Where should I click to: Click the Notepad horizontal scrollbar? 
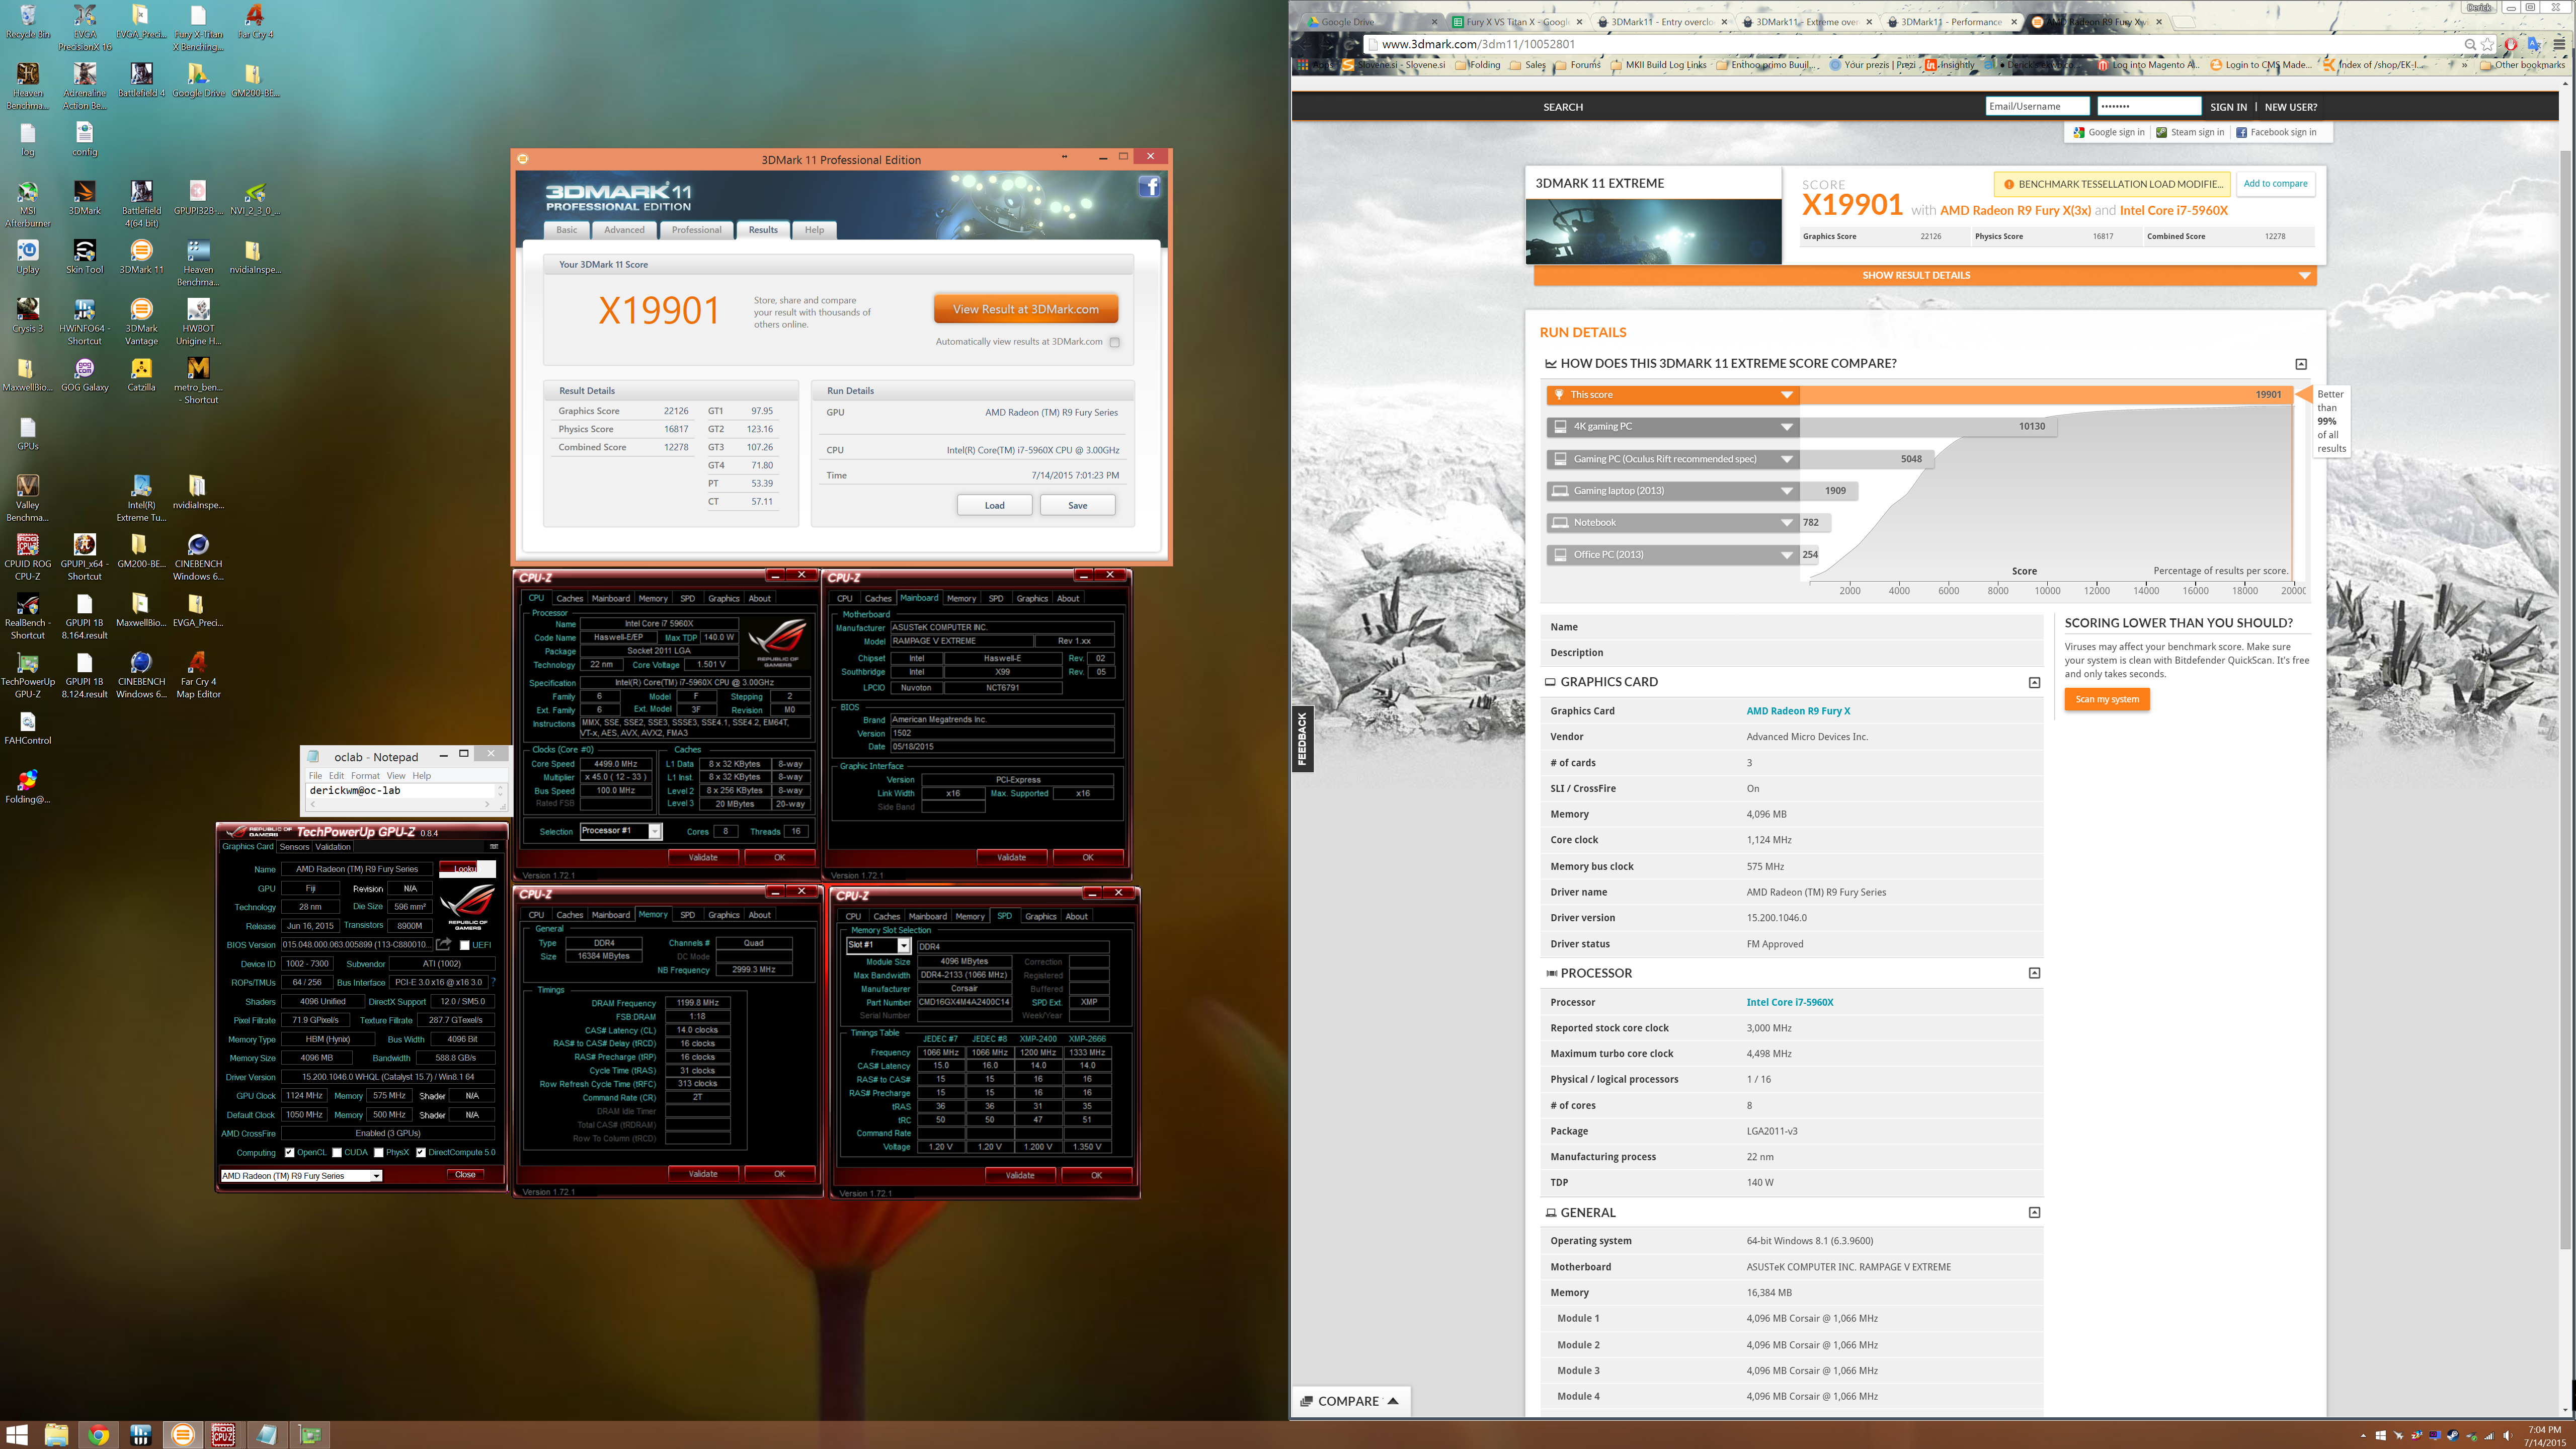coord(400,803)
